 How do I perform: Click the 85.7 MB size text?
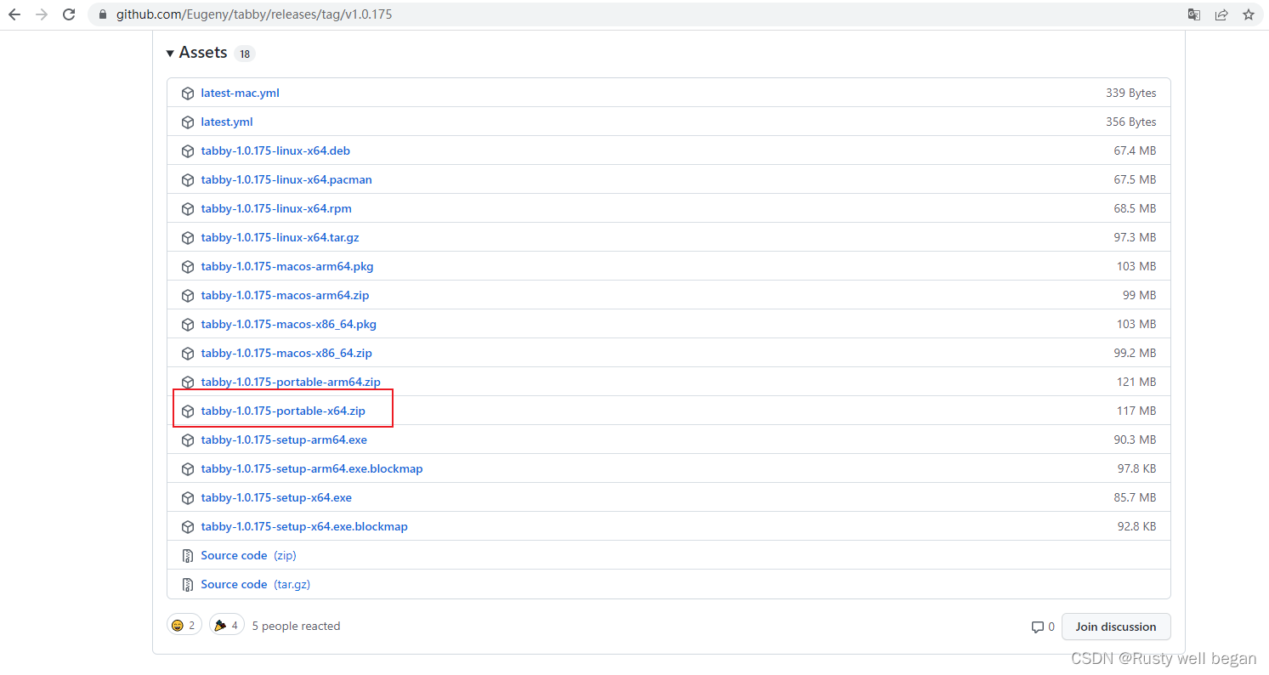pyautogui.click(x=1135, y=497)
